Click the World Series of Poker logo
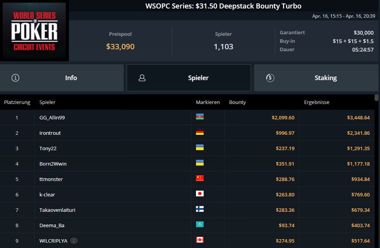The width and height of the screenshot is (380, 248). [x=34, y=30]
